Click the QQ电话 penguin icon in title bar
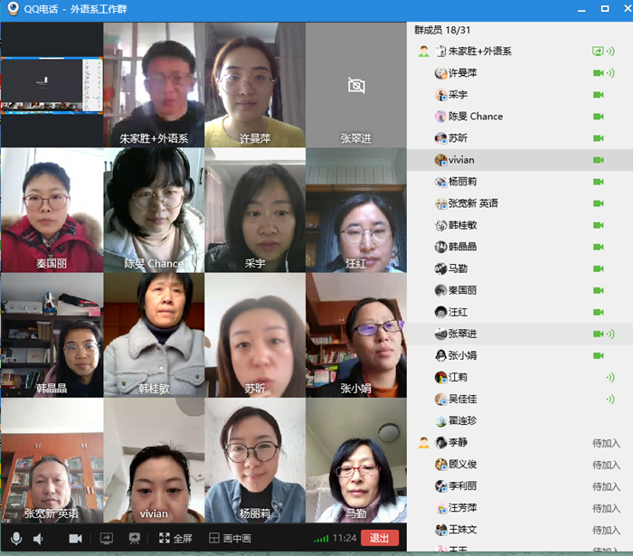The width and height of the screenshot is (633, 556). coord(11,8)
